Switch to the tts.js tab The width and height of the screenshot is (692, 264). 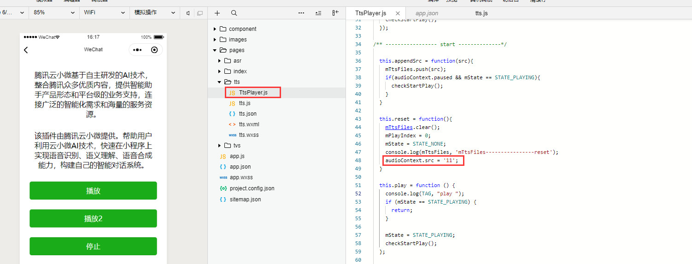pos(481,13)
